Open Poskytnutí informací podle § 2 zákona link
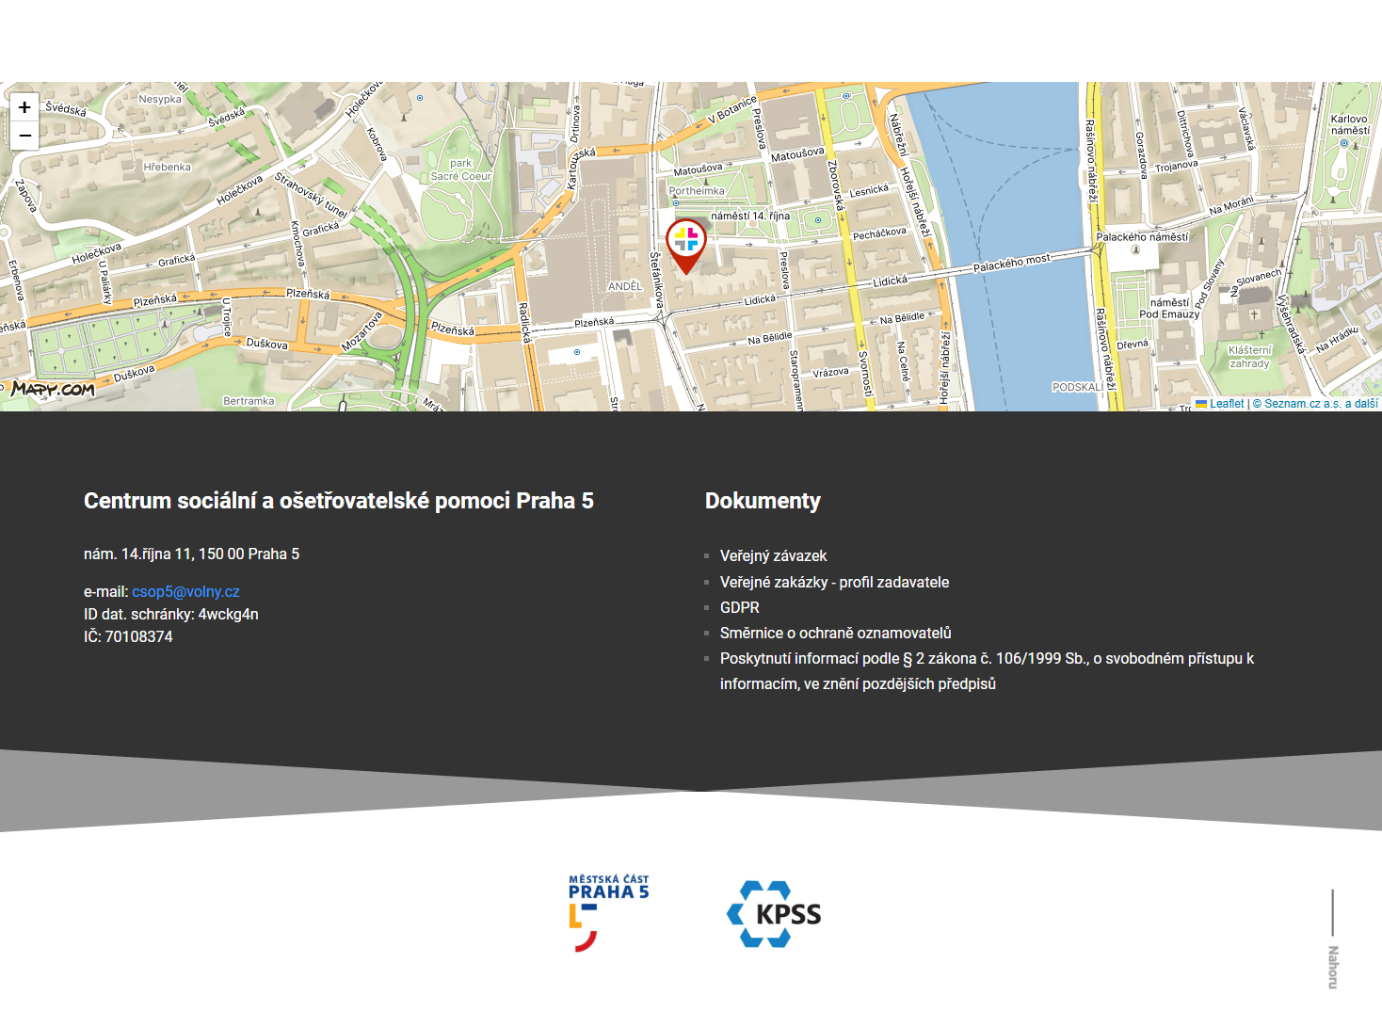1382x1012 pixels. point(986,659)
